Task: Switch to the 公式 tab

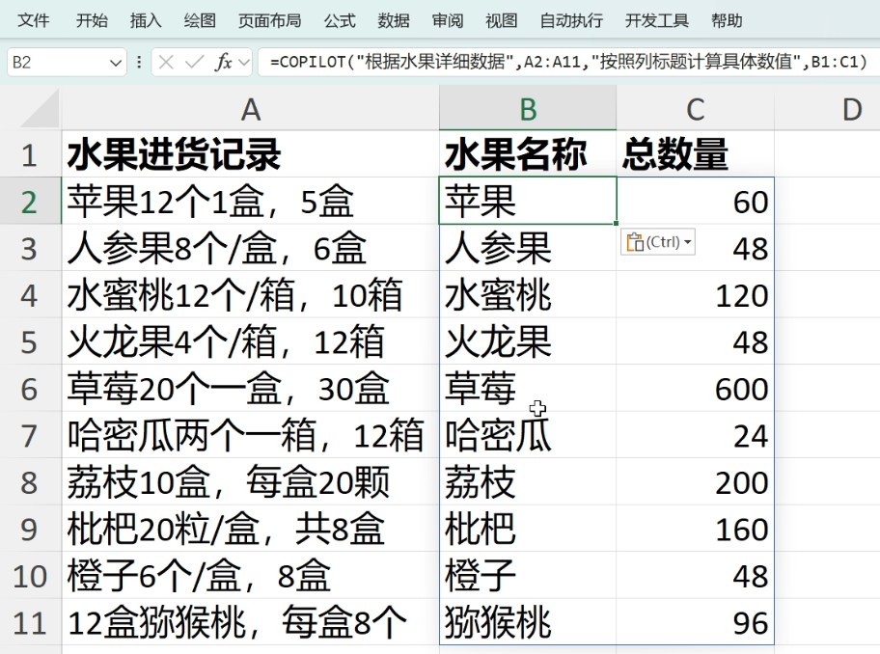Action: tap(340, 20)
